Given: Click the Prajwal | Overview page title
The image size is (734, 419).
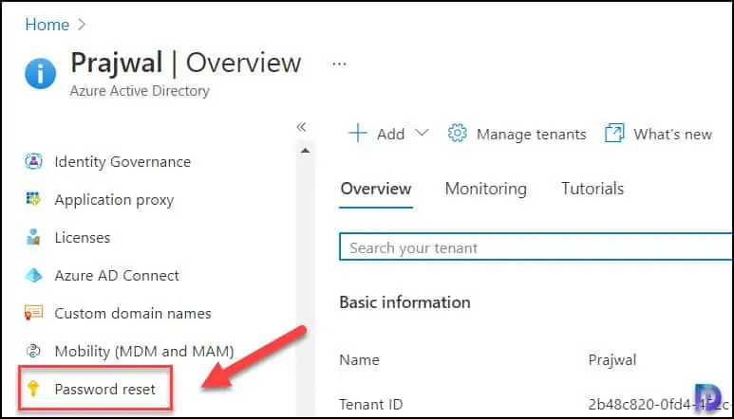Looking at the screenshot, I should click(x=186, y=63).
